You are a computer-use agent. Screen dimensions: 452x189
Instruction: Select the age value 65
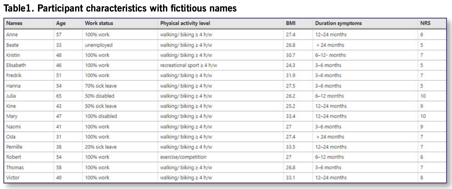59,96
